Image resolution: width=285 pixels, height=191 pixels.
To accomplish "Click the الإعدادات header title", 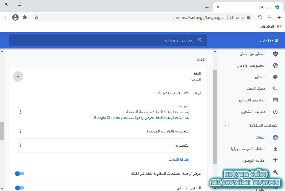I will click(x=269, y=41).
